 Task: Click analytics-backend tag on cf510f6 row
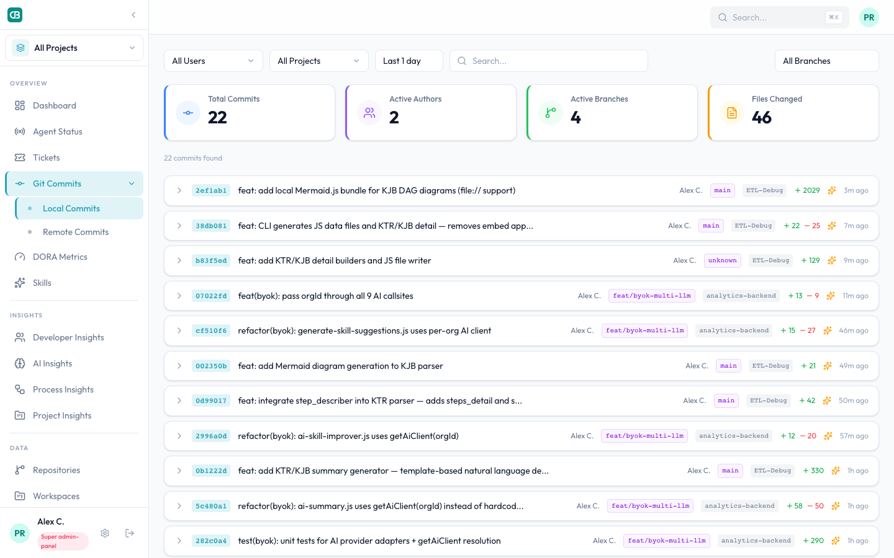tap(734, 330)
